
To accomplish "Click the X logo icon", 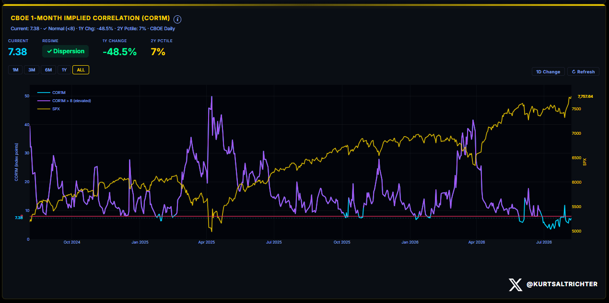I will [515, 285].
